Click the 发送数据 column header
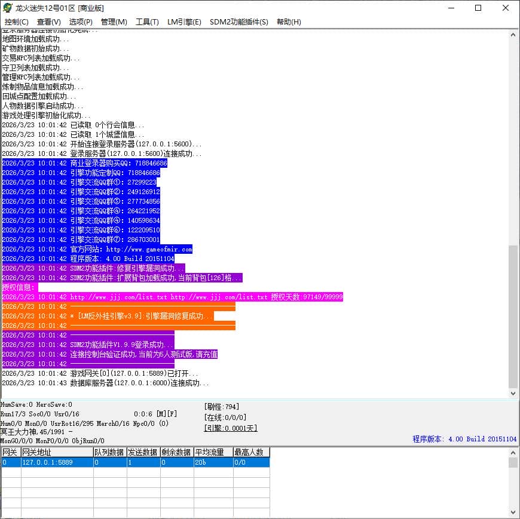Image resolution: width=520 pixels, height=519 pixels. tap(143, 452)
